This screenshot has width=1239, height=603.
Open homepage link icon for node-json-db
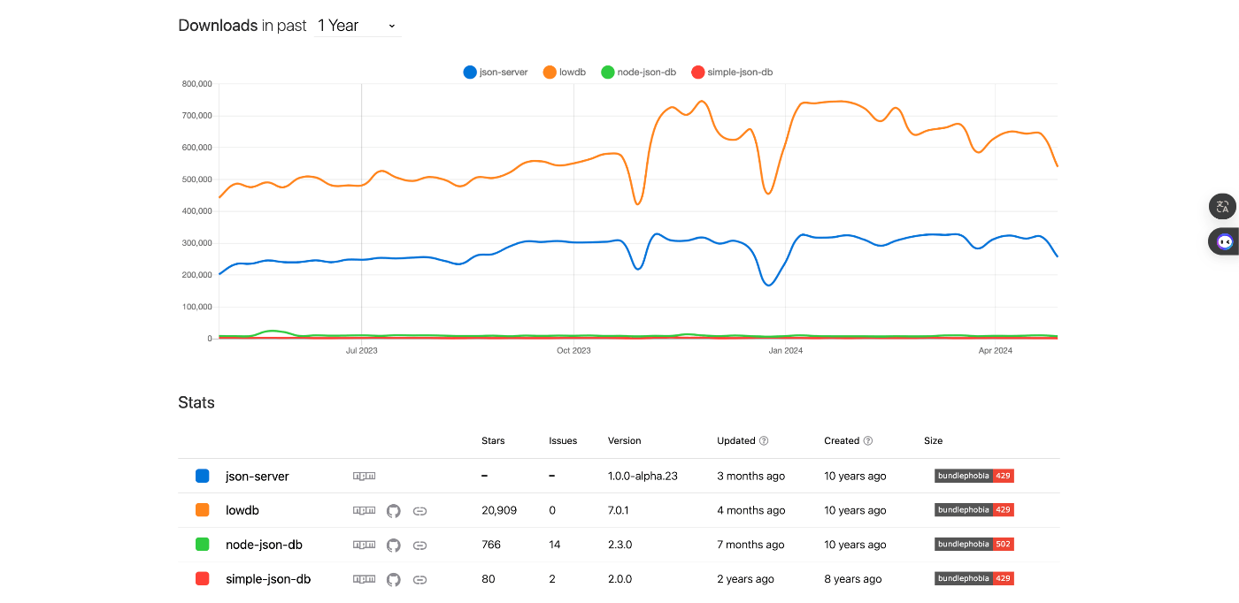point(420,545)
